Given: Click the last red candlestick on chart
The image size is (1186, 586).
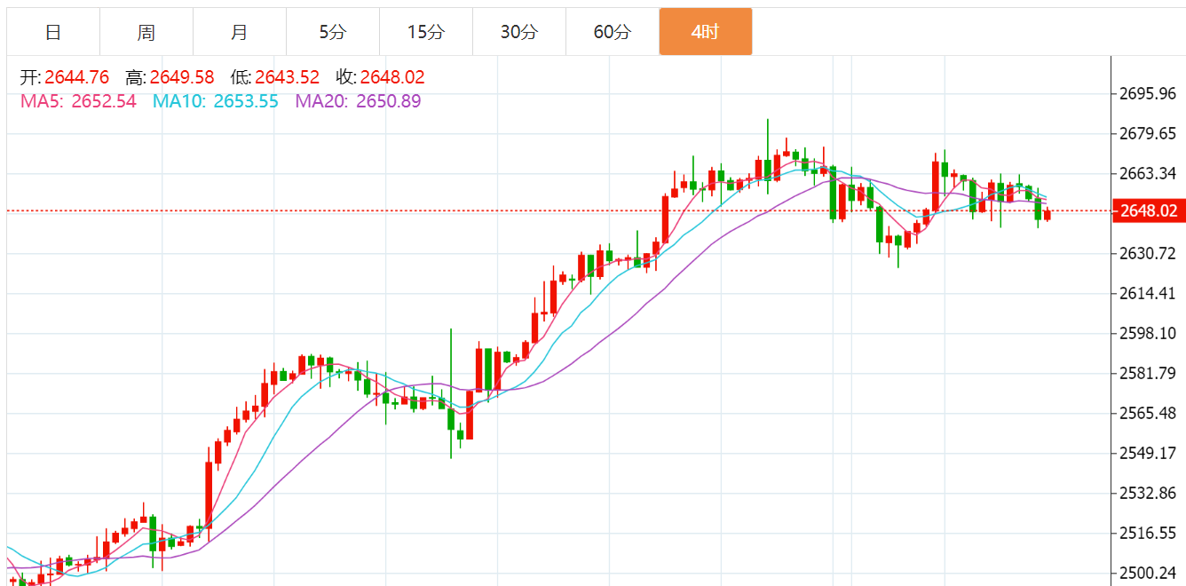Looking at the screenshot, I should click(x=1048, y=215).
